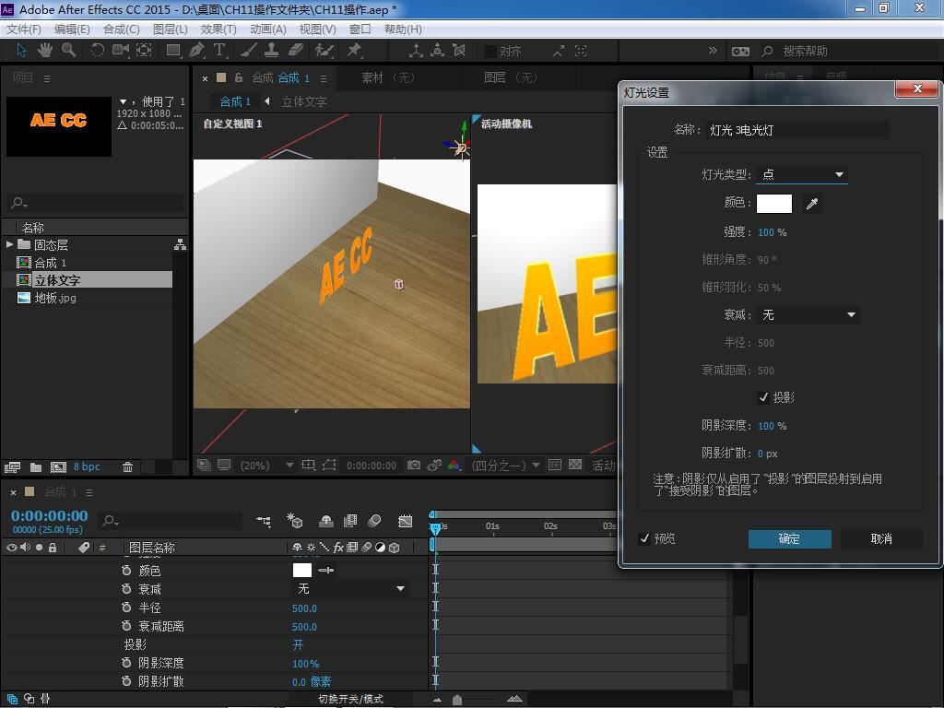This screenshot has height=708, width=944.
Task: Expand the 固态层 folder in project panel
Action: pos(9,244)
